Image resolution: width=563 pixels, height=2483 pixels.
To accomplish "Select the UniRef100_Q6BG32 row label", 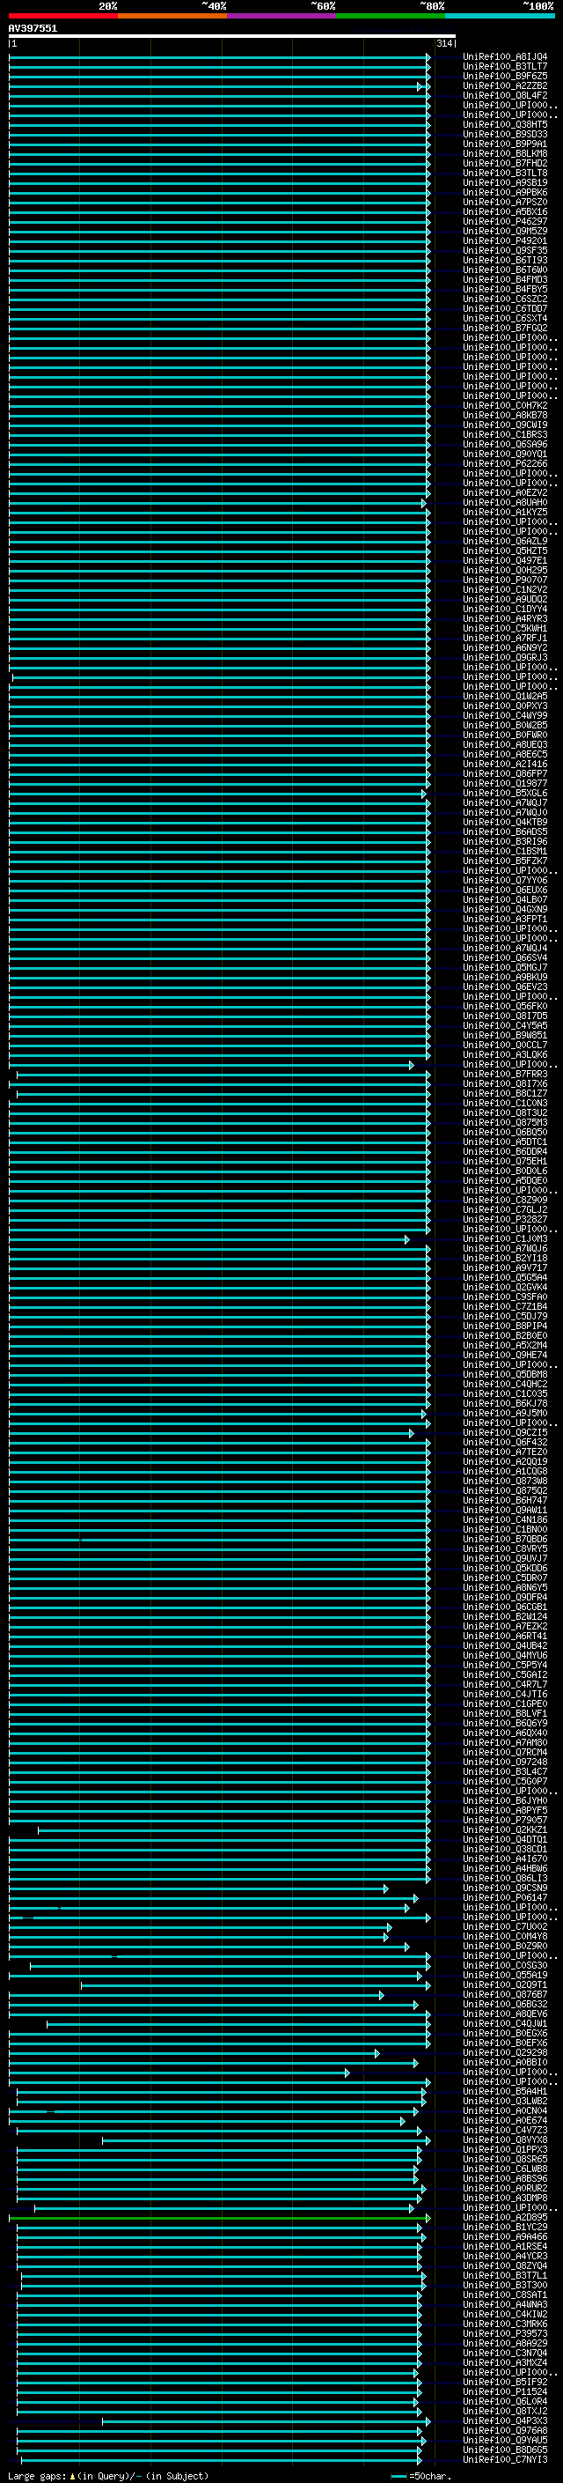I will 504,2004.
